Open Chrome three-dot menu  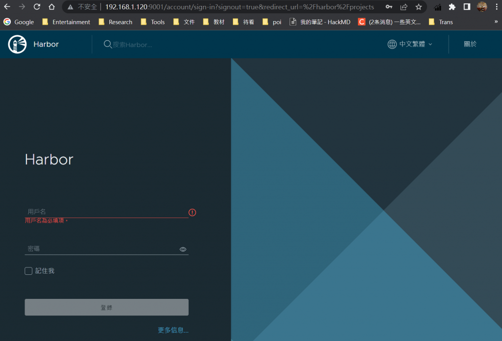pyautogui.click(x=497, y=7)
